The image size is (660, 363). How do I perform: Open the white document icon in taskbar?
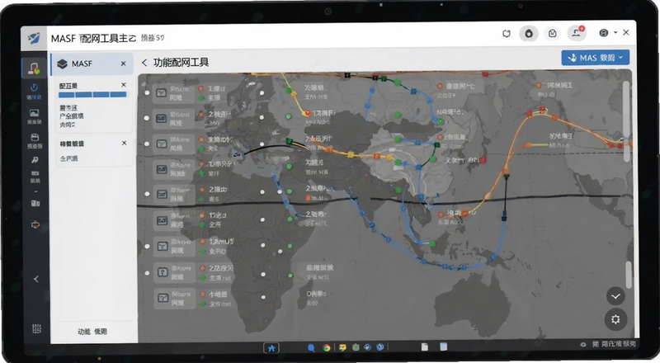pos(424,346)
